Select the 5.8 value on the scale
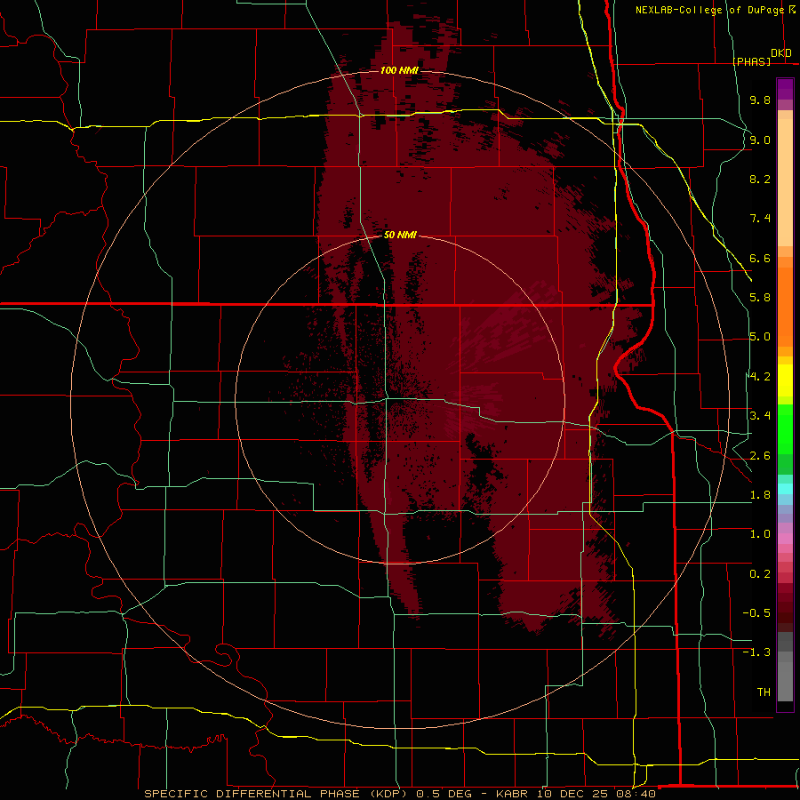The image size is (800, 800). pos(760,298)
